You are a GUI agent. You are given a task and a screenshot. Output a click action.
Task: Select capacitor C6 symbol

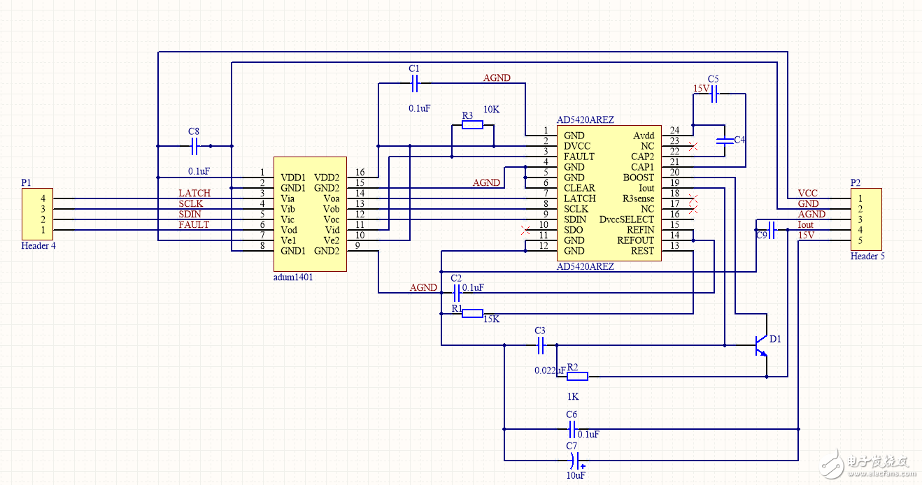tap(572, 429)
